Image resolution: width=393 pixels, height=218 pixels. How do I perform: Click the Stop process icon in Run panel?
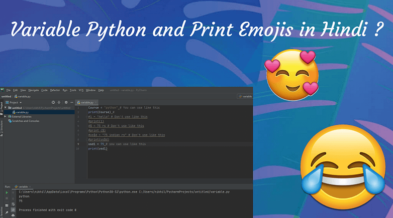click(x=7, y=198)
